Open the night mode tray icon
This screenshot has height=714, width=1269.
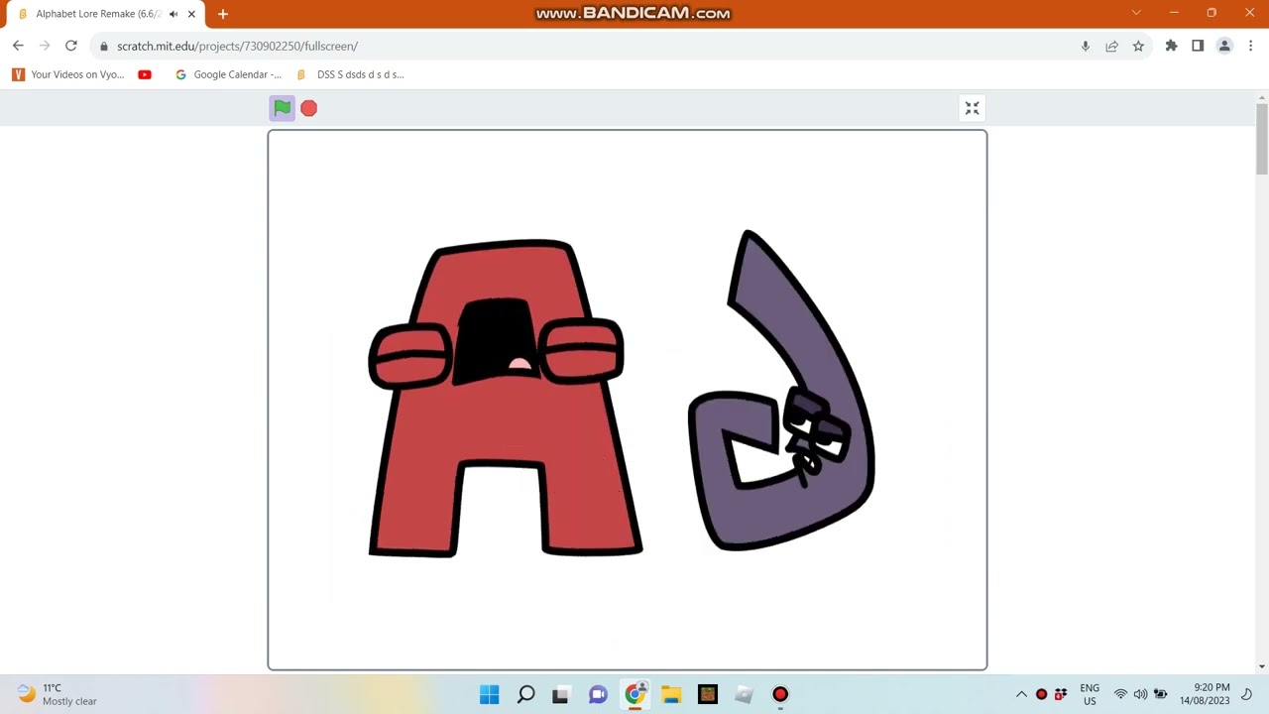[x=1247, y=694]
